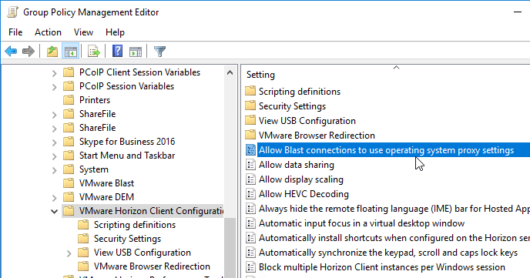The width and height of the screenshot is (530, 278).
Task: Expand Skype for Business 2016 node
Action: [x=55, y=142]
